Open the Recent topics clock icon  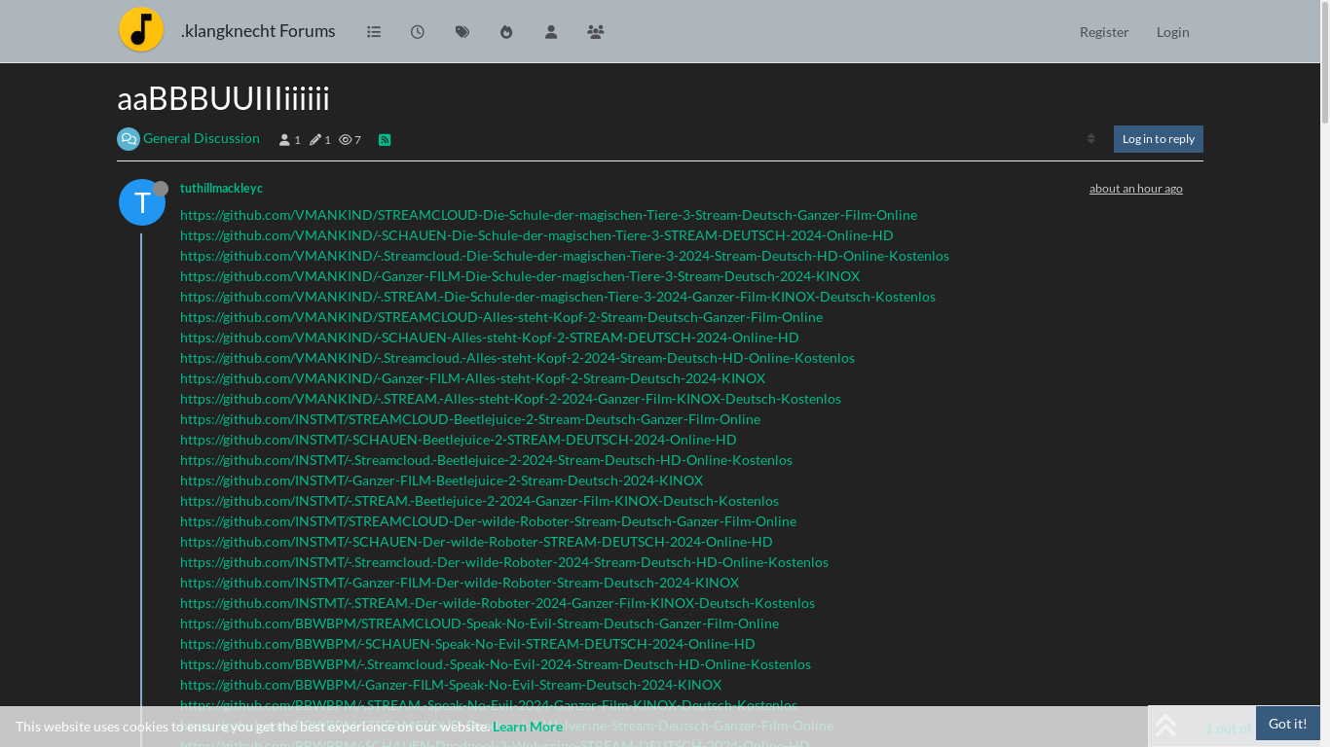[x=418, y=32]
